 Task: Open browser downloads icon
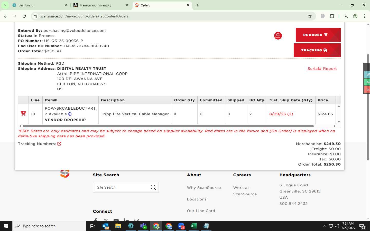[x=346, y=16]
